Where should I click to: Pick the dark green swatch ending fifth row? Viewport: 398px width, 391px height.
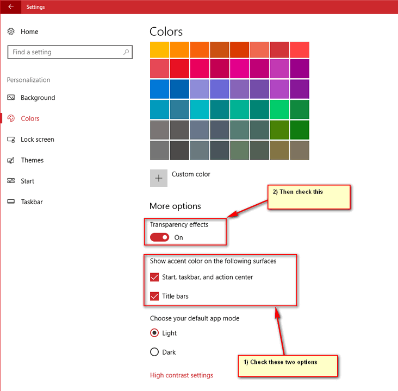pos(300,130)
